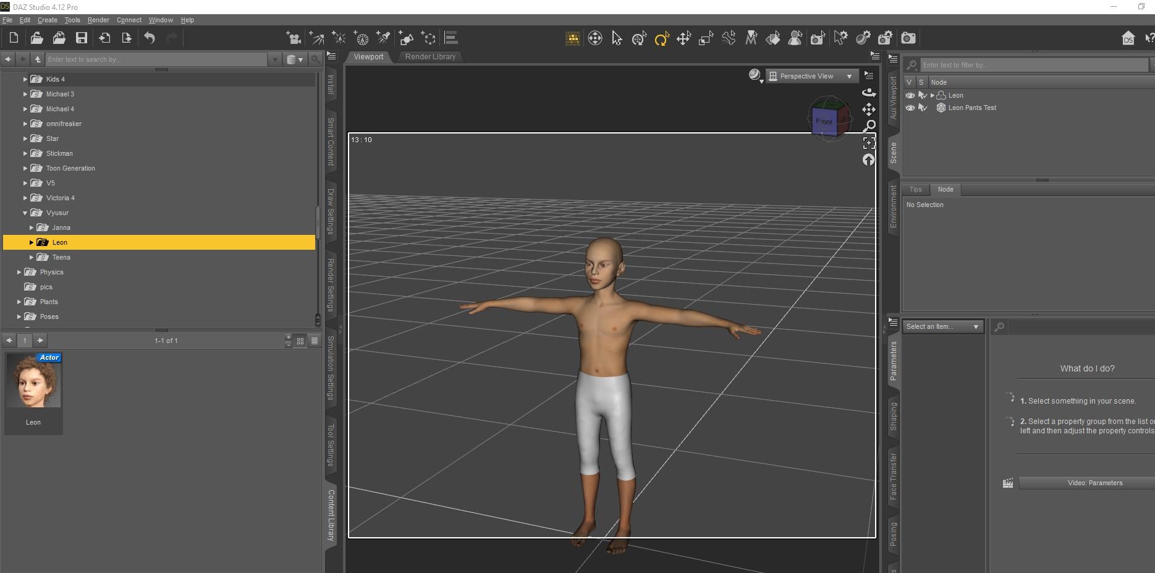Switch content view to grid thumbnails
The height and width of the screenshot is (573, 1155).
click(300, 341)
